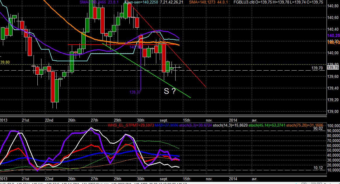This screenshot has height=184, width=340.
Task: Select the purple 139,37 measurement label
Action: click(x=135, y=92)
